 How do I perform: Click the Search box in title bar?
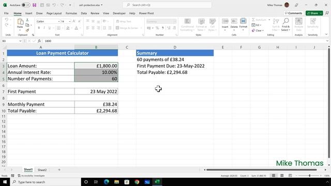[x=167, y=5]
